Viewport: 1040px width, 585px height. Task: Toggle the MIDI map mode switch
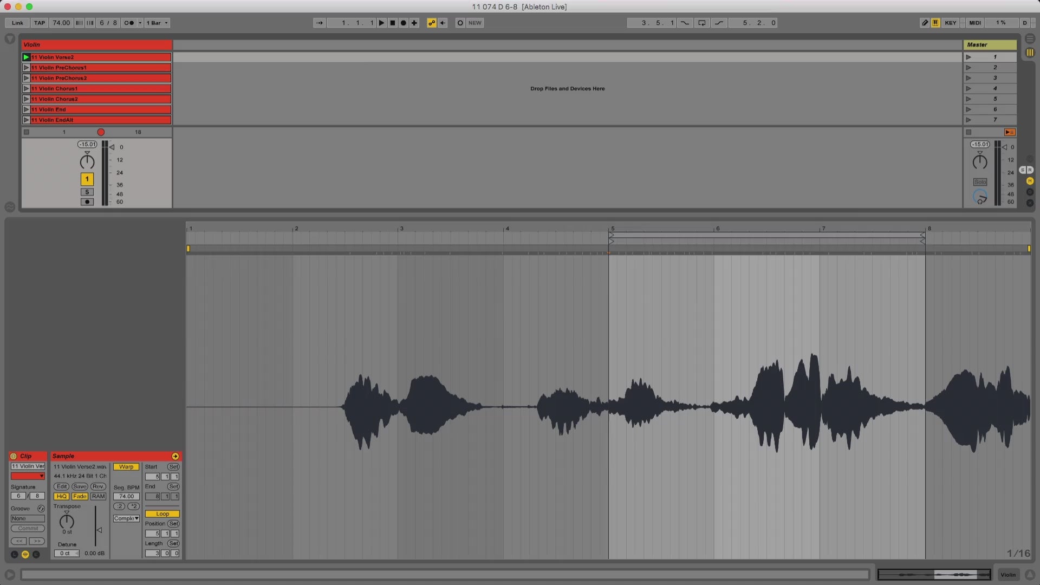pos(975,23)
